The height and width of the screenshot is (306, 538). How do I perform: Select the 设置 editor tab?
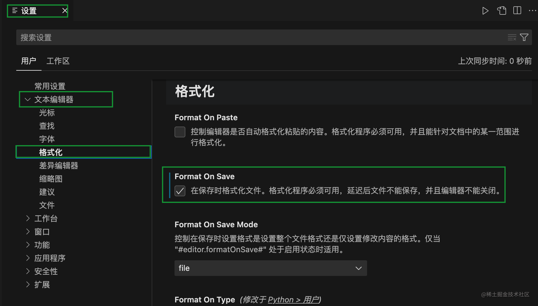click(38, 11)
